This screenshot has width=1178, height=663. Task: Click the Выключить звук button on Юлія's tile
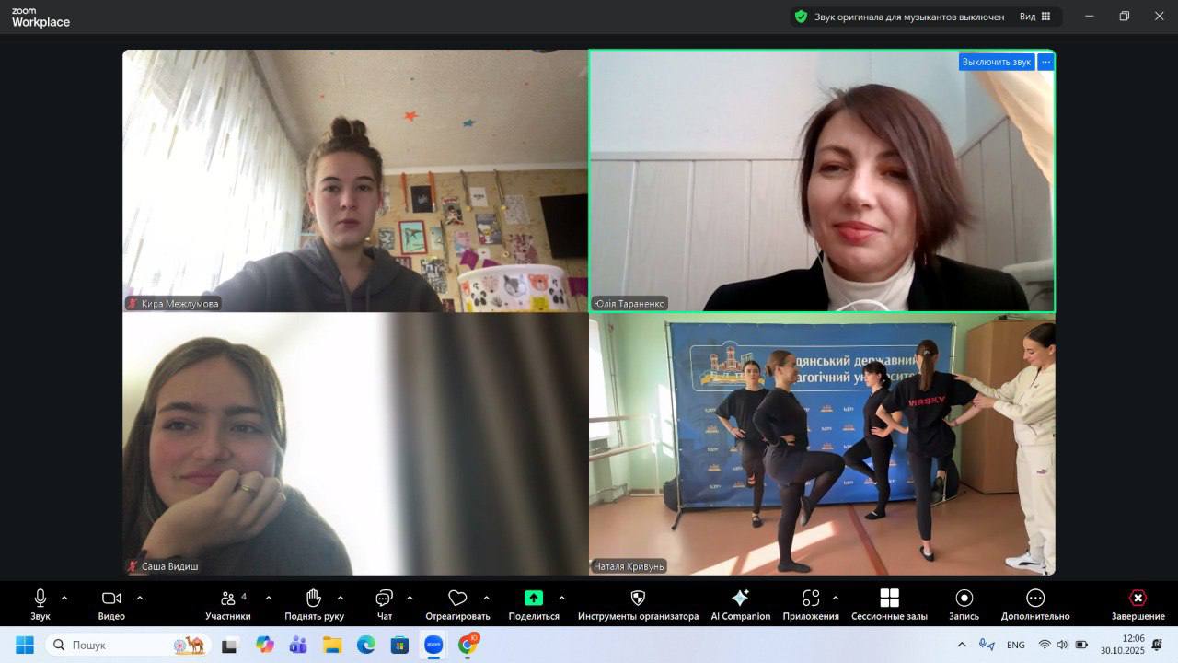[996, 62]
